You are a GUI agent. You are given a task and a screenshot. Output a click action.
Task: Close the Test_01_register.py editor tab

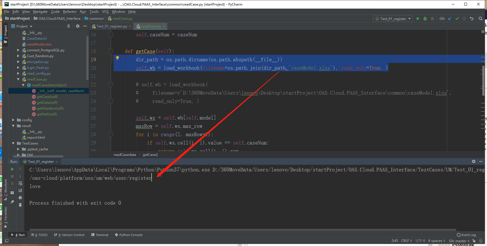130,26
